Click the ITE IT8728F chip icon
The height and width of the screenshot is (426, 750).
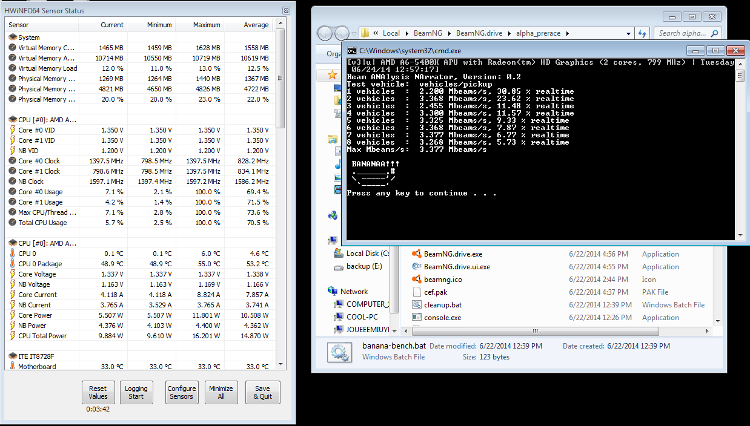[x=13, y=356]
